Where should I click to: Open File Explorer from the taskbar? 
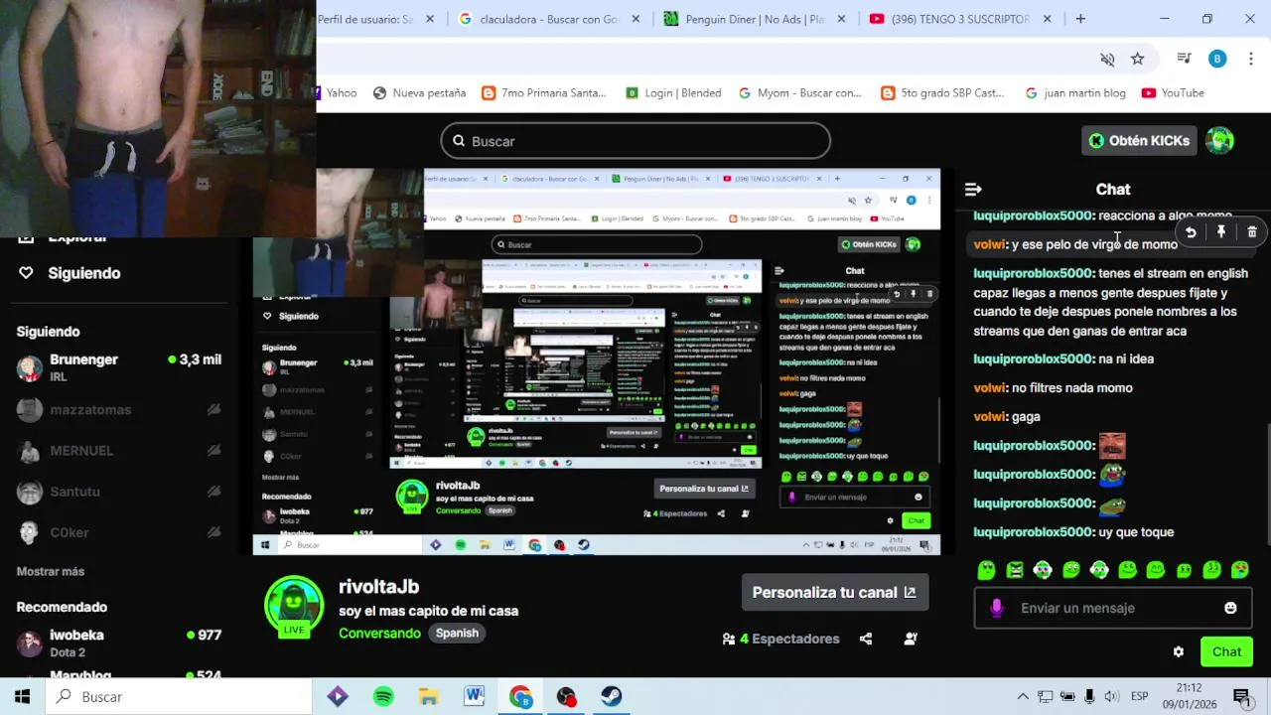429,696
